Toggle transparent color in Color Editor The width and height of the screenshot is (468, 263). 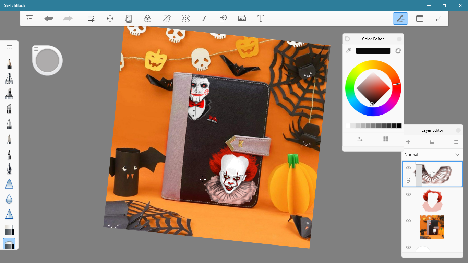pyautogui.click(x=398, y=51)
